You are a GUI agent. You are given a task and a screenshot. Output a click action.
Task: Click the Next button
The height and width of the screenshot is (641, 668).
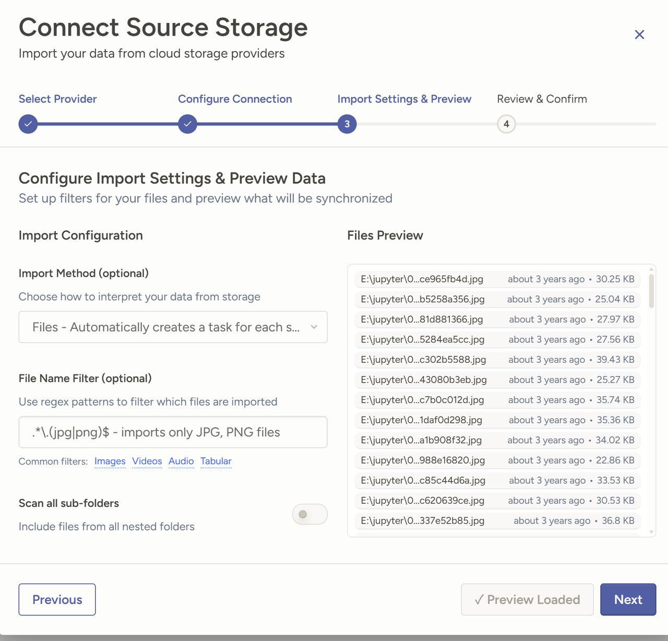pyautogui.click(x=628, y=599)
